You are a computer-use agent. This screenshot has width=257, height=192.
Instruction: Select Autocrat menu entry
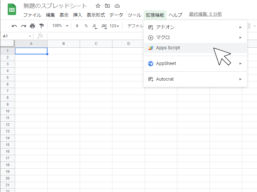[x=195, y=79]
